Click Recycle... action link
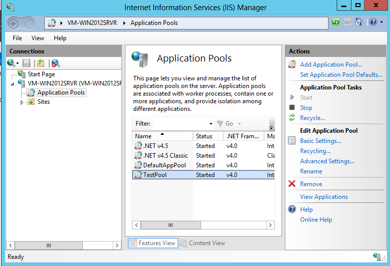 point(312,118)
